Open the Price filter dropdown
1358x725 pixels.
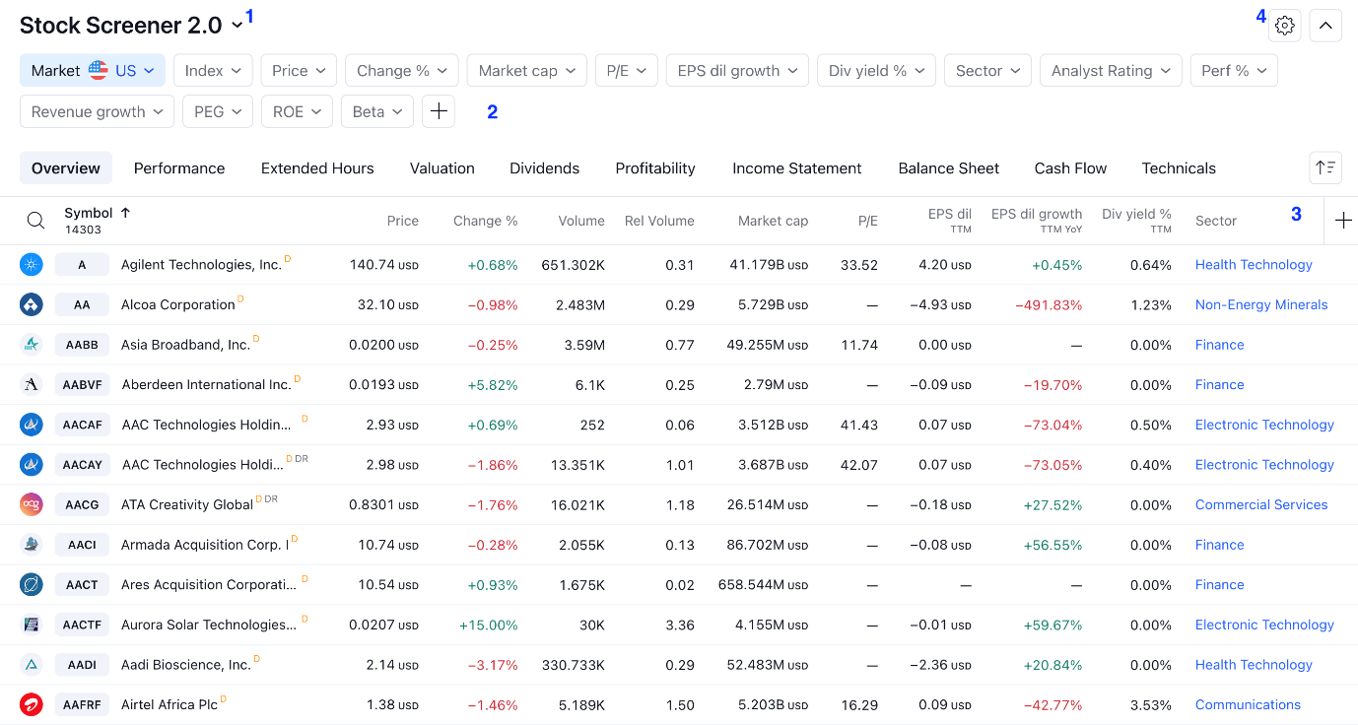tap(299, 70)
